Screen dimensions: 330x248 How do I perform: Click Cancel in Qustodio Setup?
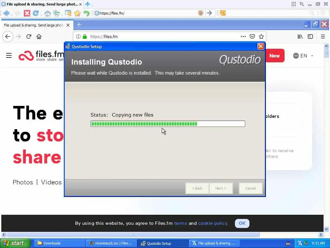(x=250, y=188)
